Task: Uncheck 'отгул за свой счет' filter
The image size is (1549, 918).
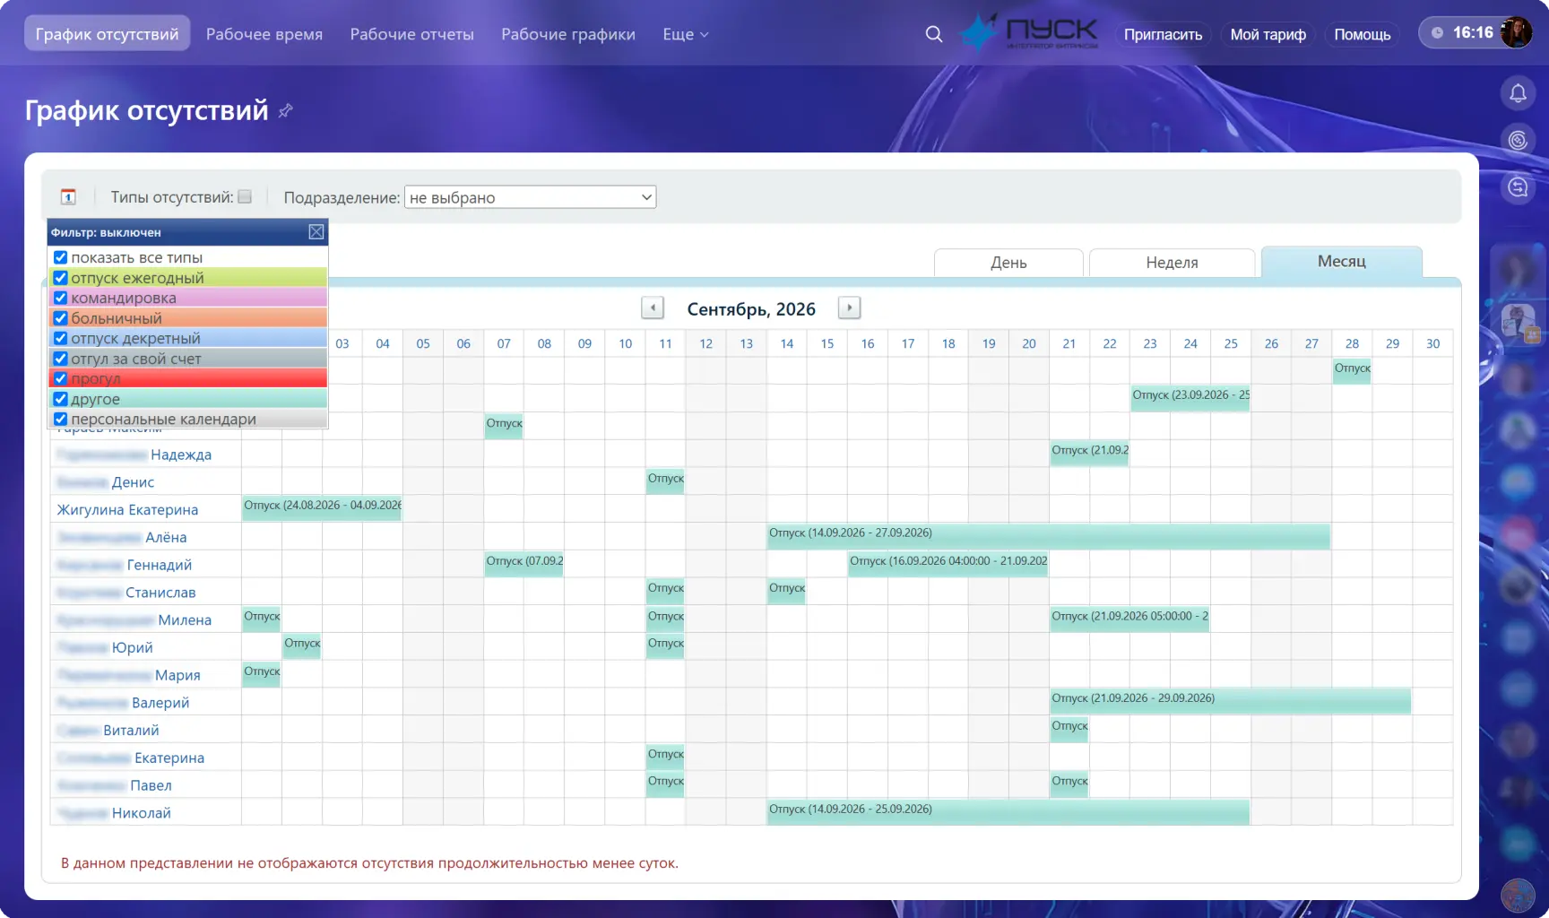Action: 61,359
